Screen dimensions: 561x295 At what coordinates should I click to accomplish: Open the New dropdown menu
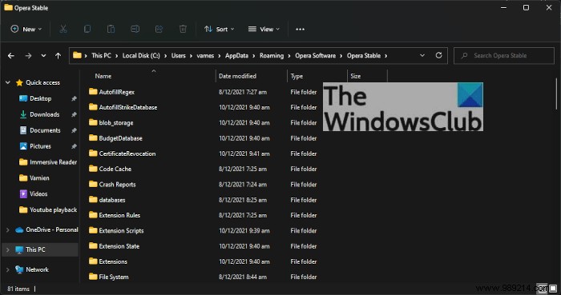[26, 30]
